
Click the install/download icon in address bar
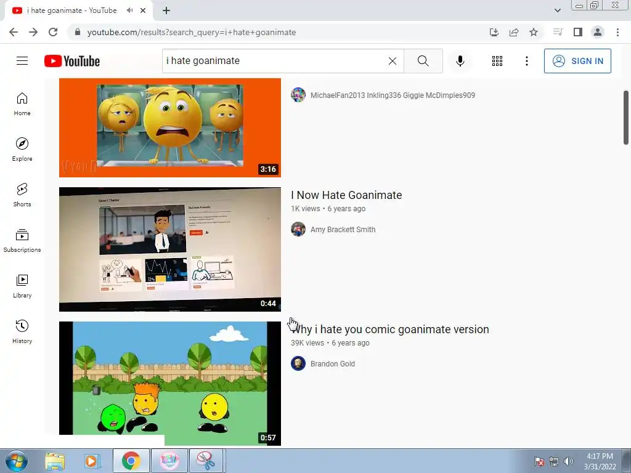494,32
